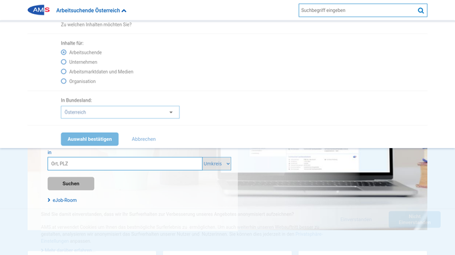
Task: Toggle the Arbeitsuchende Österreich header menu
Action: tap(91, 11)
